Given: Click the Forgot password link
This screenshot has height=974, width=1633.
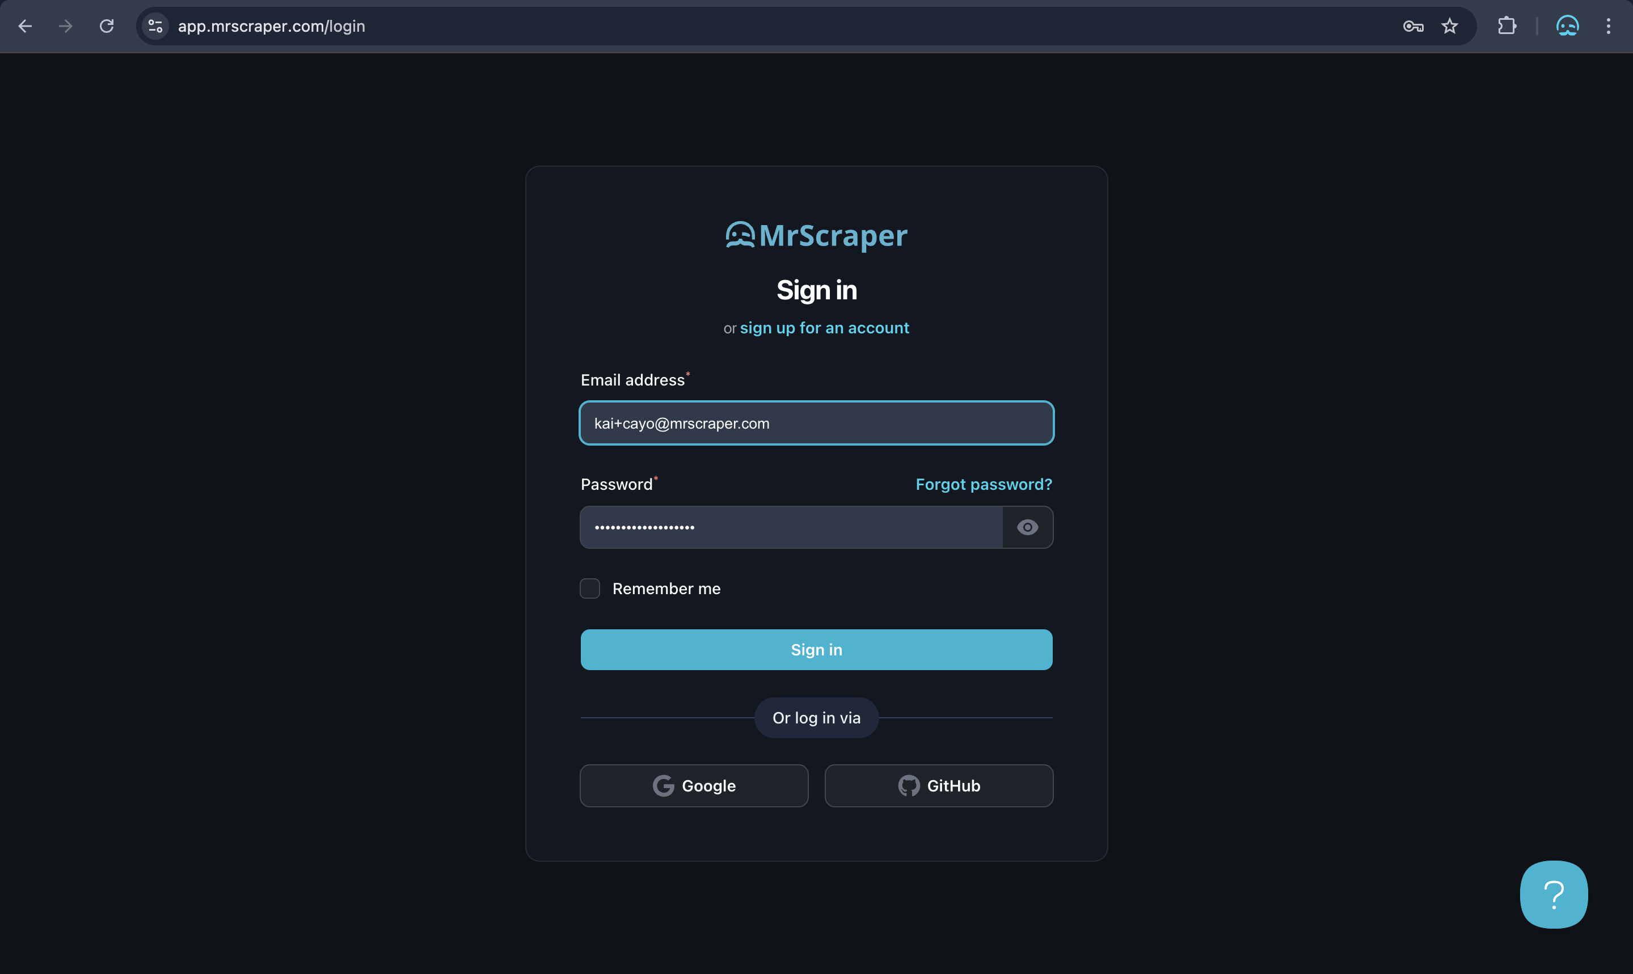Looking at the screenshot, I should 984,484.
